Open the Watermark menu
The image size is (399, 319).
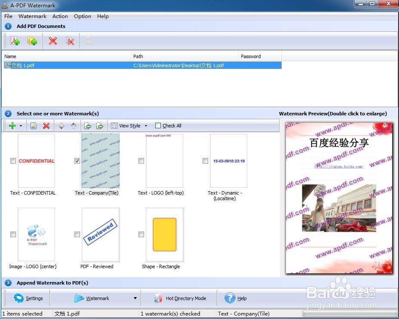click(x=33, y=16)
